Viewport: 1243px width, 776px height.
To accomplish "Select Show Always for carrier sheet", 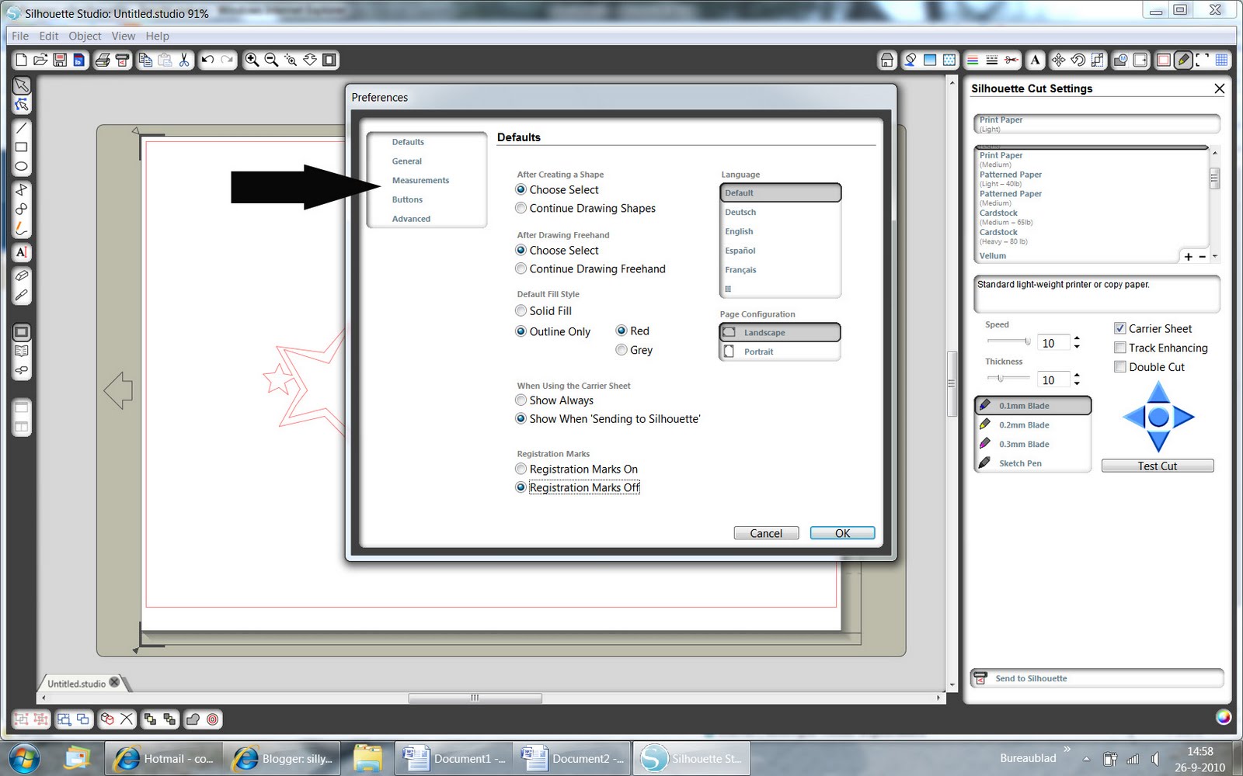I will [x=554, y=400].
